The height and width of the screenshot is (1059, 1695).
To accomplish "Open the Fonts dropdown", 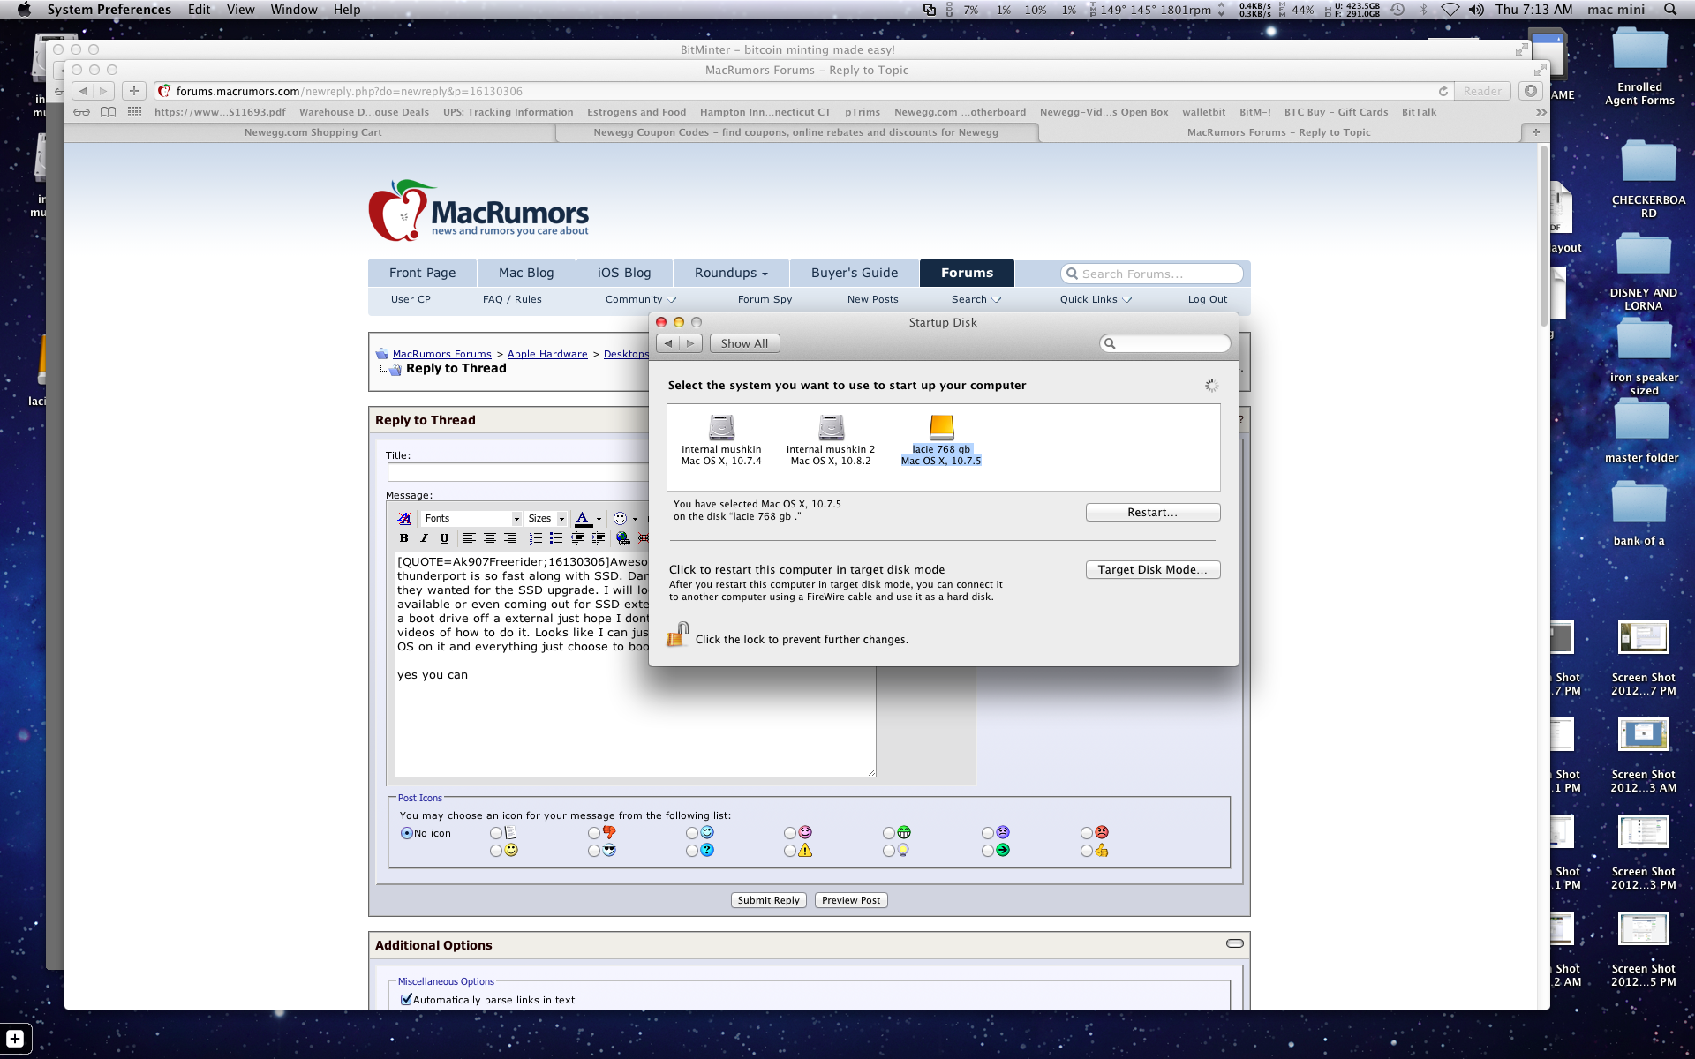I will point(471,518).
